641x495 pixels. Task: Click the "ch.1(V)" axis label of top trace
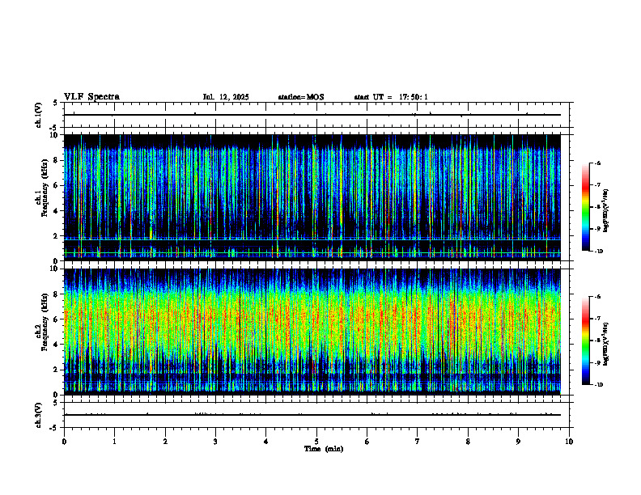tap(39, 115)
